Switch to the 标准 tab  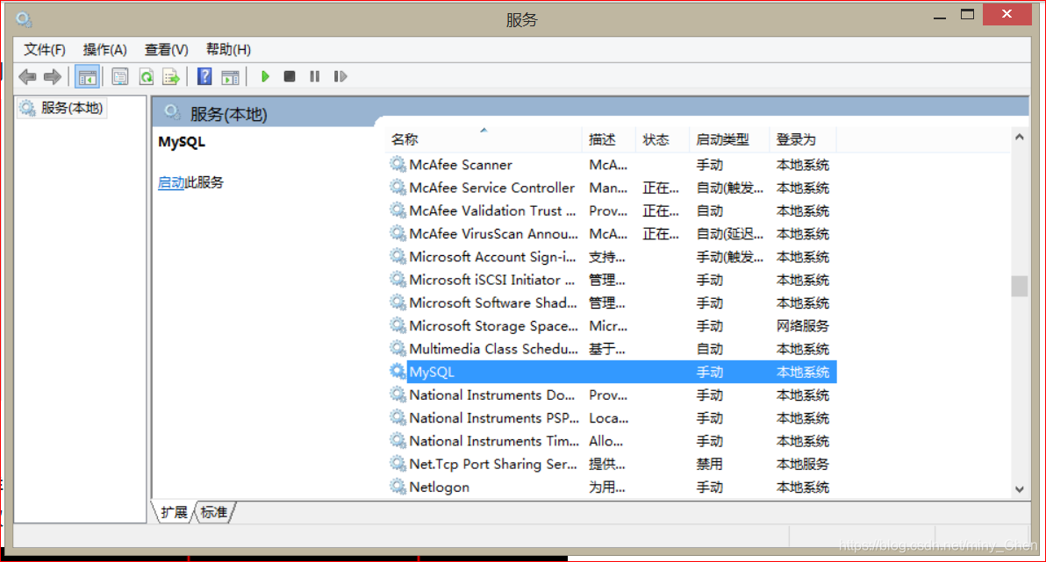coord(214,512)
